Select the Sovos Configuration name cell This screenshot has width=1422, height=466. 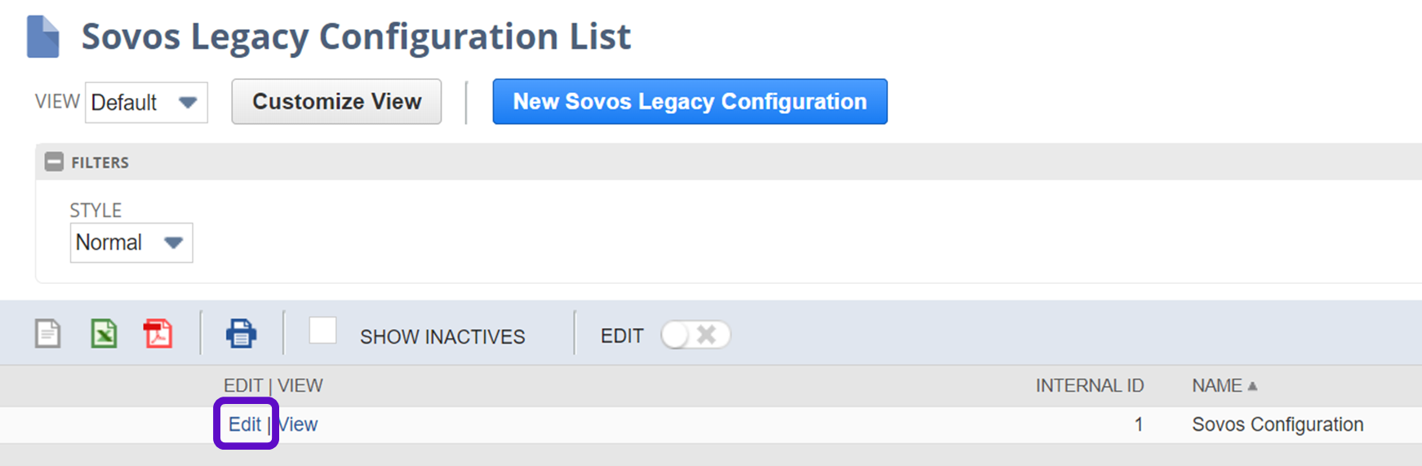(1277, 424)
